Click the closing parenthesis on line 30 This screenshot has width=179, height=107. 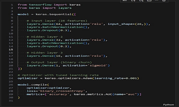click(19, 98)
